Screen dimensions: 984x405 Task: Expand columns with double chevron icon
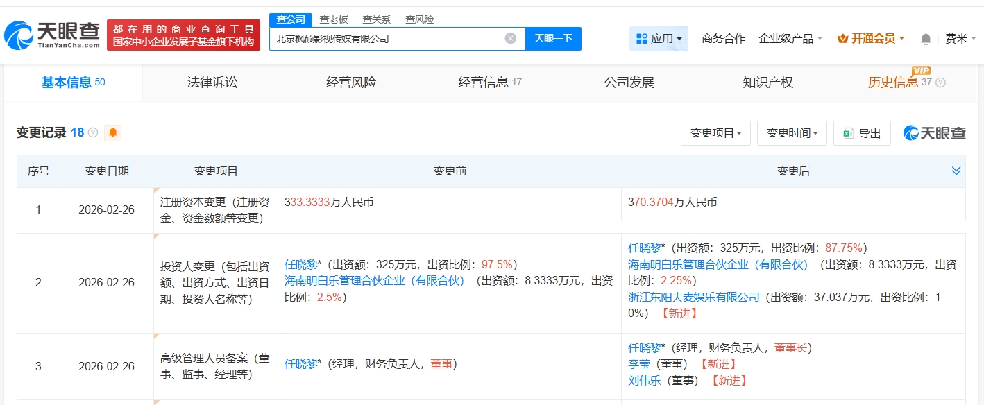pos(956,171)
